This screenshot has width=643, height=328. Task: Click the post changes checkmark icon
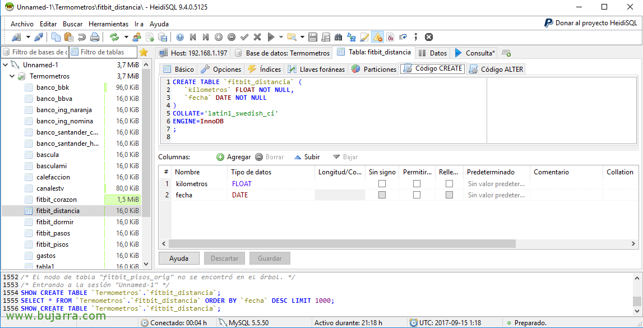pyautogui.click(x=244, y=38)
